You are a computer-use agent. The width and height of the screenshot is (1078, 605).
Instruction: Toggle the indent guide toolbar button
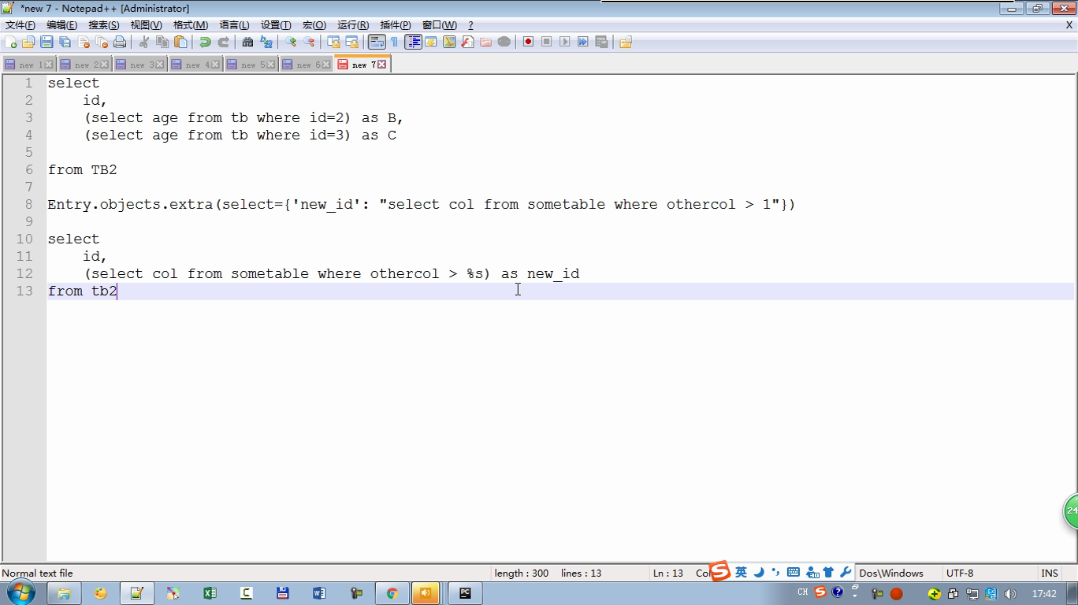[413, 42]
